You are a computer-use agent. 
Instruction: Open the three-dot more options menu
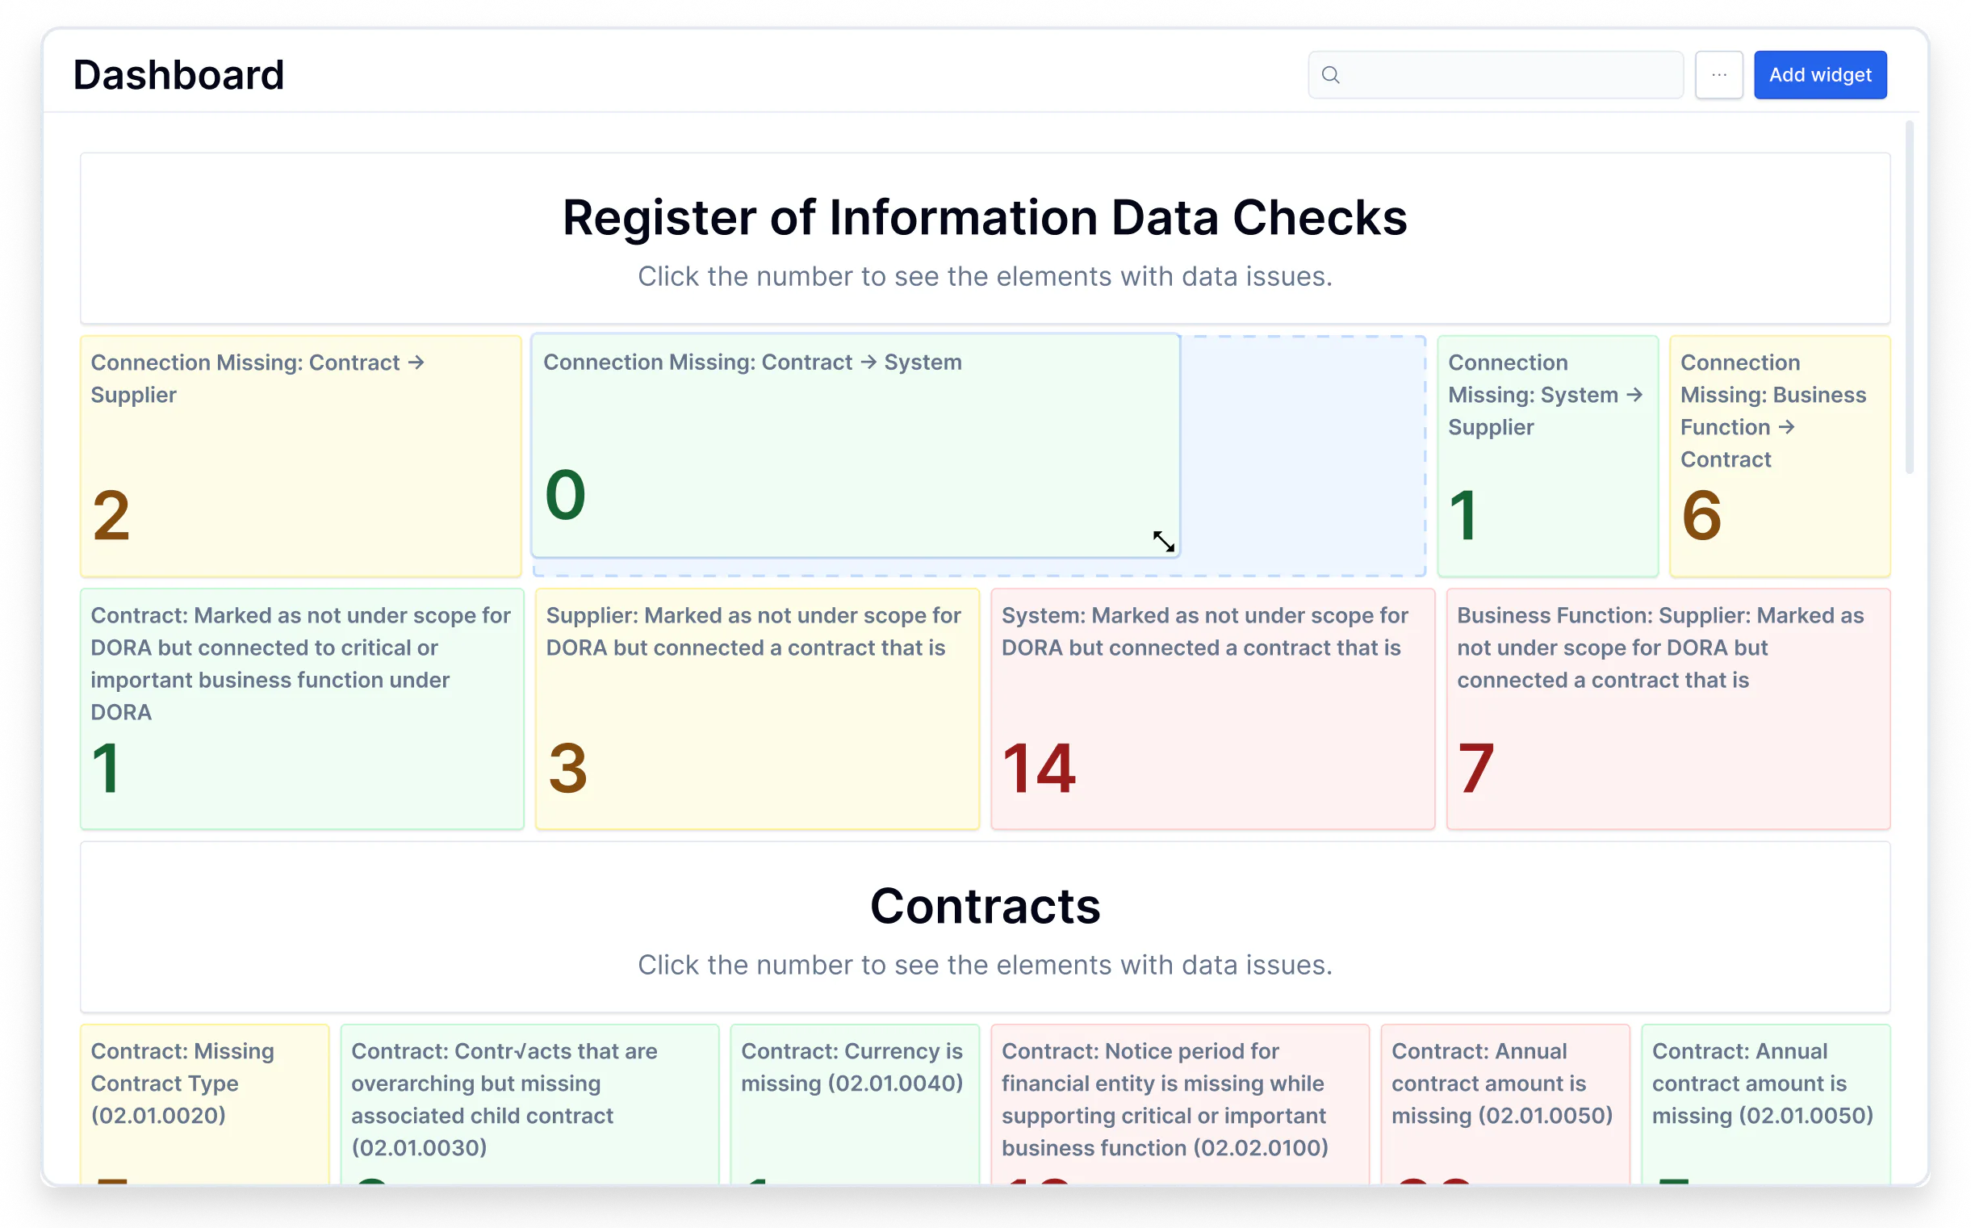[x=1718, y=76]
